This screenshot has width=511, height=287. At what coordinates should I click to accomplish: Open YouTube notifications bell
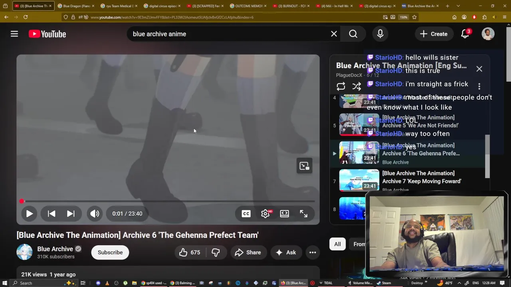[465, 34]
